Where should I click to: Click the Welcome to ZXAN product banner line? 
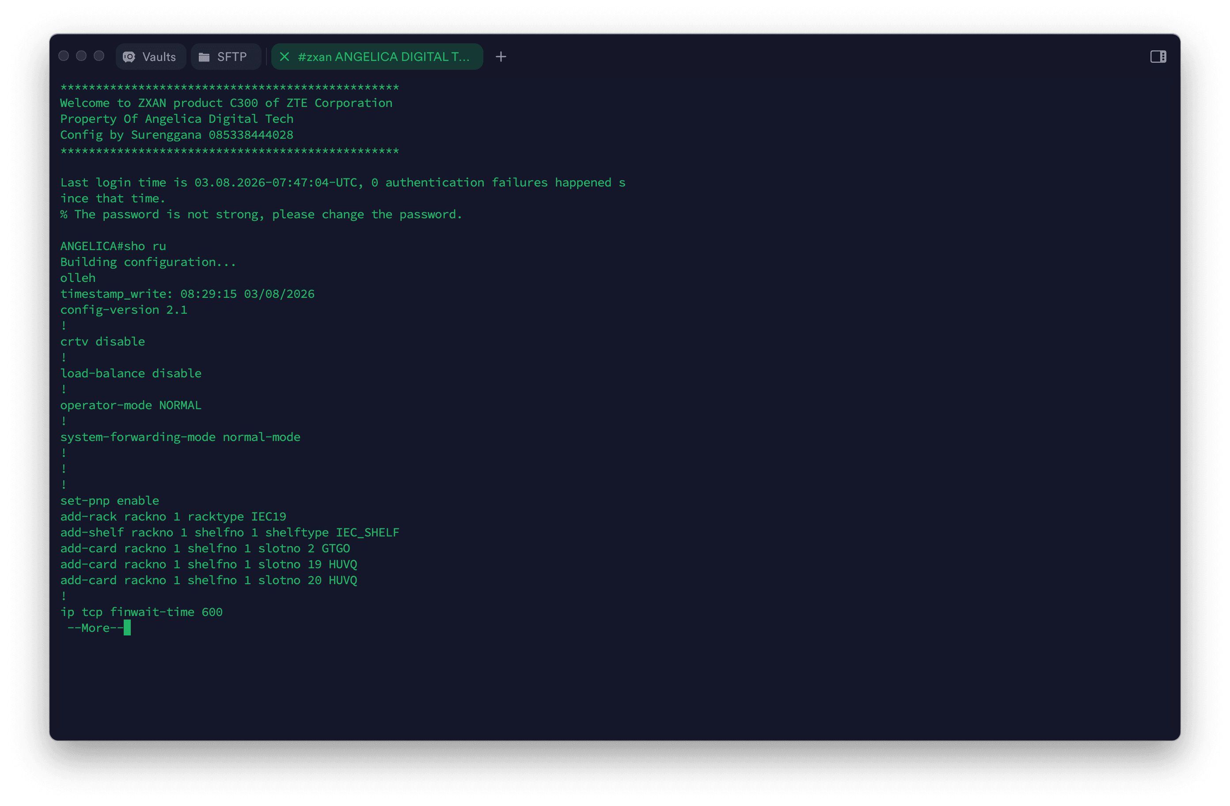point(226,103)
